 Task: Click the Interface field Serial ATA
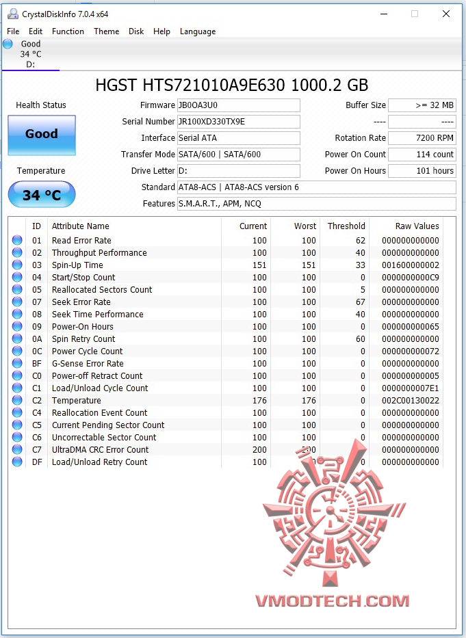(x=239, y=138)
